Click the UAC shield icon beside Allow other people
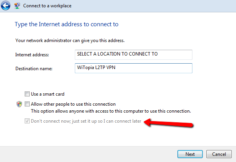 19,104
